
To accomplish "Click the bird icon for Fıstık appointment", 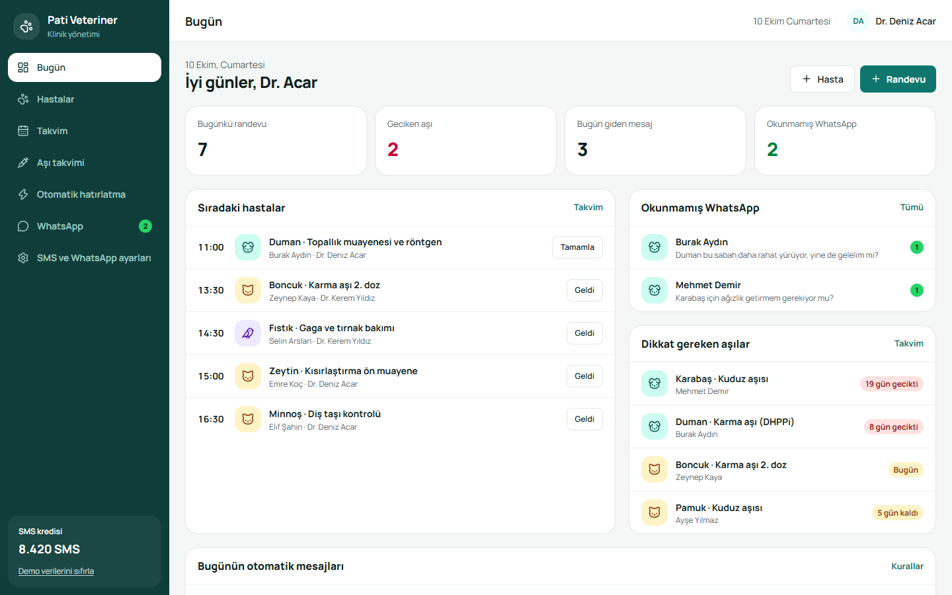I will click(248, 333).
